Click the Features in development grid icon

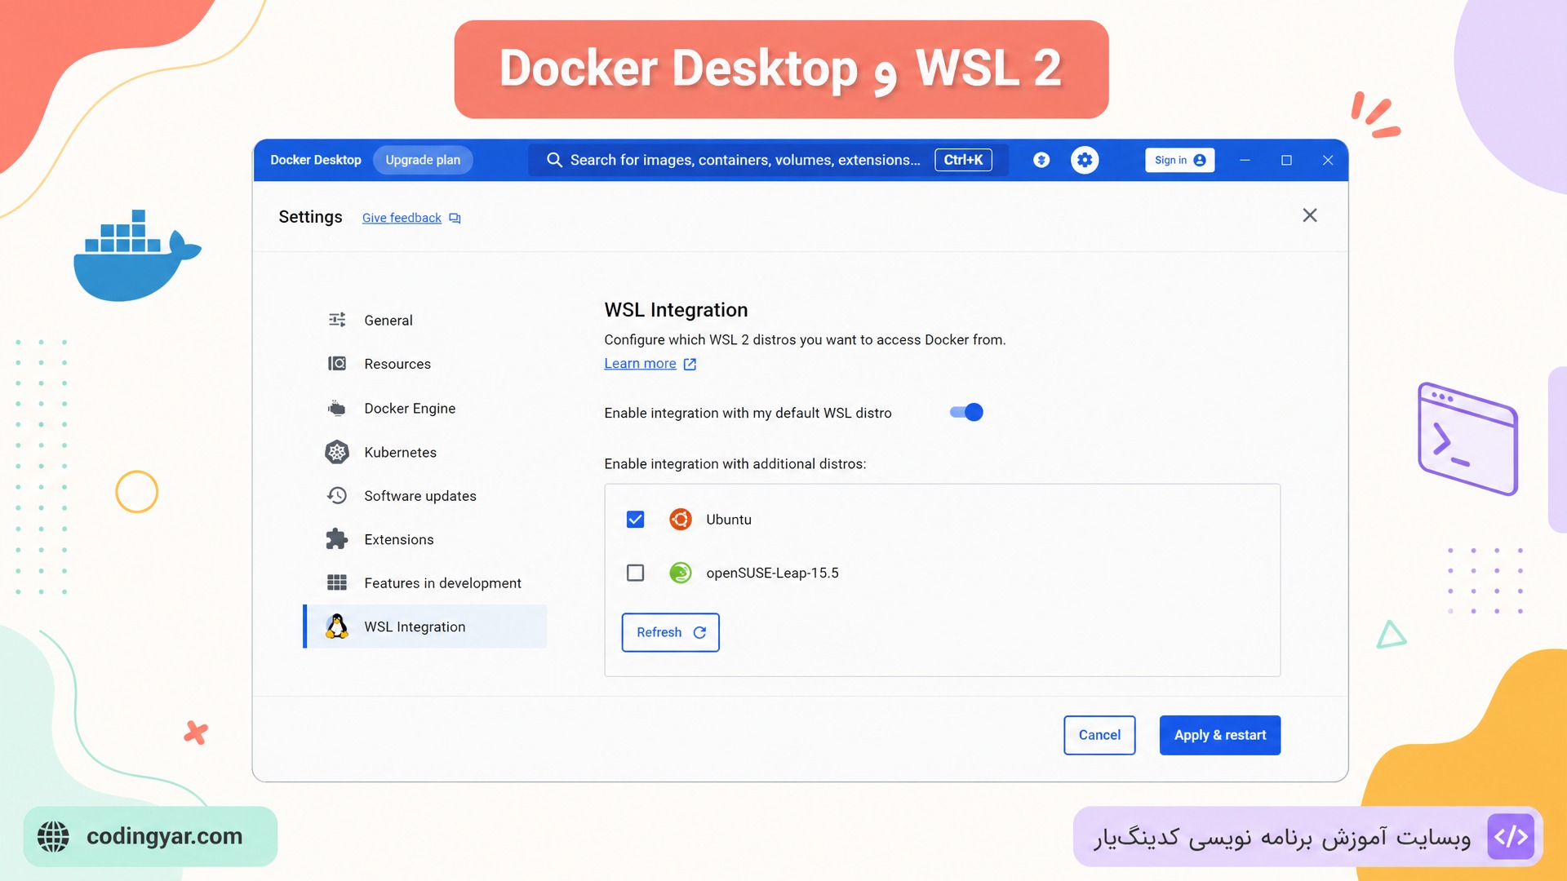(x=337, y=582)
